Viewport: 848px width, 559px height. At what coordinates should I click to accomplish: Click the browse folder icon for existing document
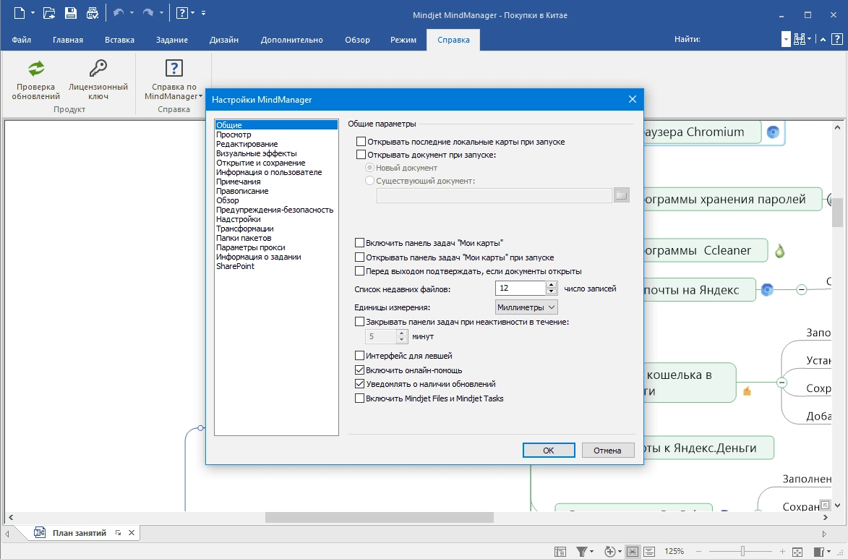622,195
